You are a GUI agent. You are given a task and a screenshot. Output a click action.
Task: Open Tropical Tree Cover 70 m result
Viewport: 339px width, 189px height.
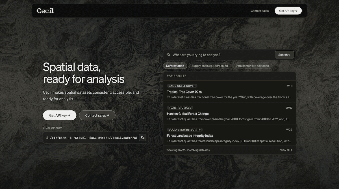pyautogui.click(x=229, y=92)
